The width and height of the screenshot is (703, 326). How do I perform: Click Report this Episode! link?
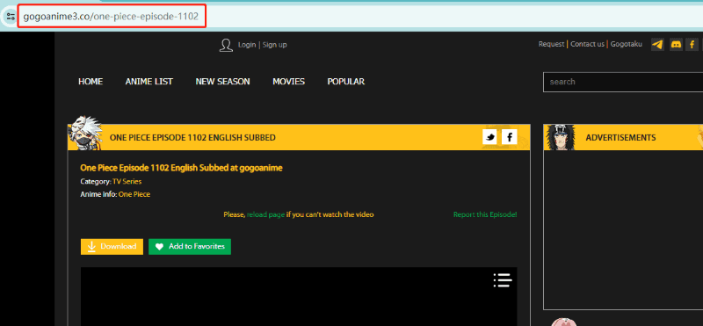coord(485,214)
